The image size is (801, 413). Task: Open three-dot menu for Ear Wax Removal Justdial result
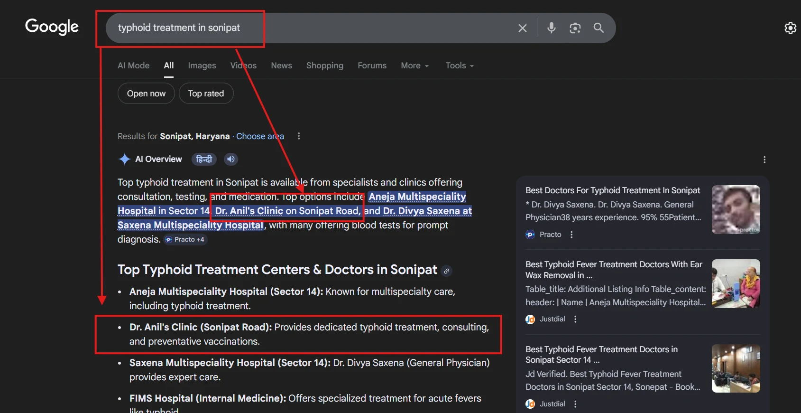[575, 319]
